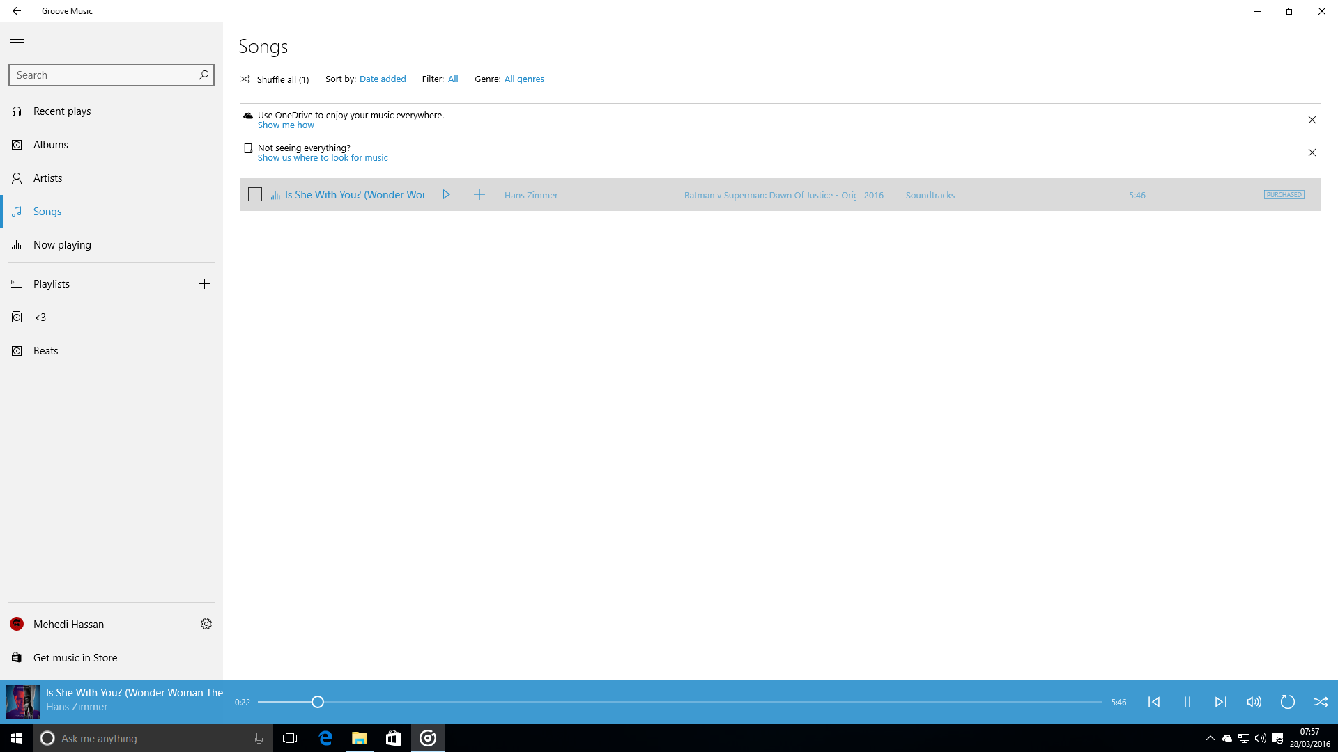The height and width of the screenshot is (752, 1338).
Task: Click the PURCHASED badge
Action: [x=1284, y=195]
